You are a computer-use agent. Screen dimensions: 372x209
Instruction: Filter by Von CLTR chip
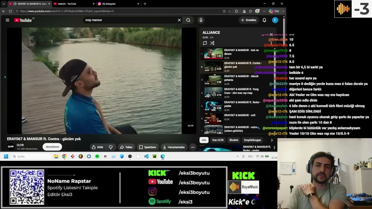click(x=218, y=140)
